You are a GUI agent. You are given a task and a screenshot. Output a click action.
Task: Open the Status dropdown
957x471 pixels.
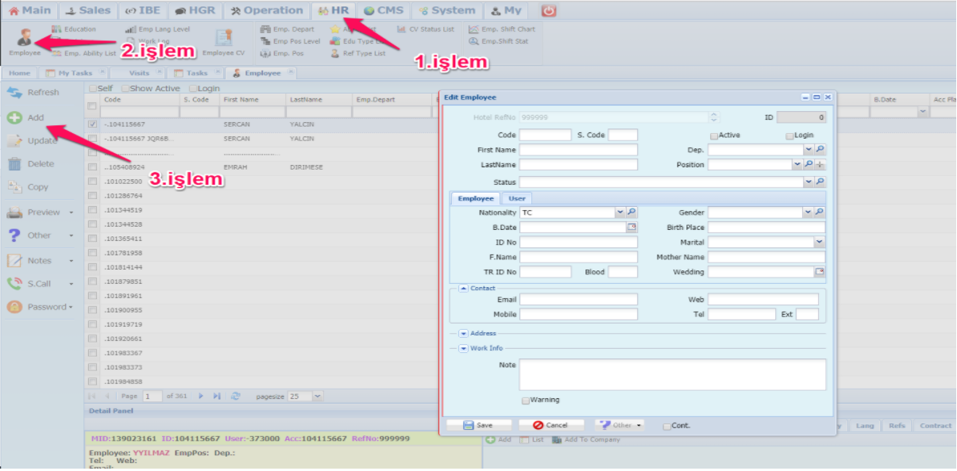point(808,182)
